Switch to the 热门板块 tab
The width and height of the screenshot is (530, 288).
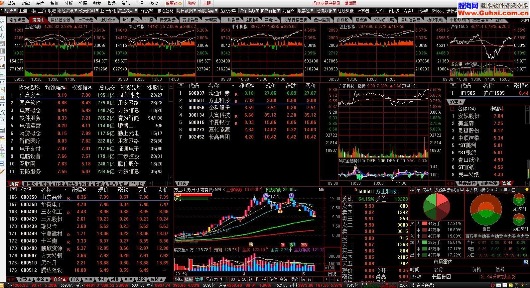130,20
